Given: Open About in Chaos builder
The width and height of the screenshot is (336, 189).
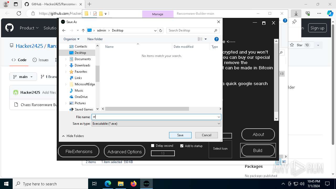Looking at the screenshot, I should point(258,134).
